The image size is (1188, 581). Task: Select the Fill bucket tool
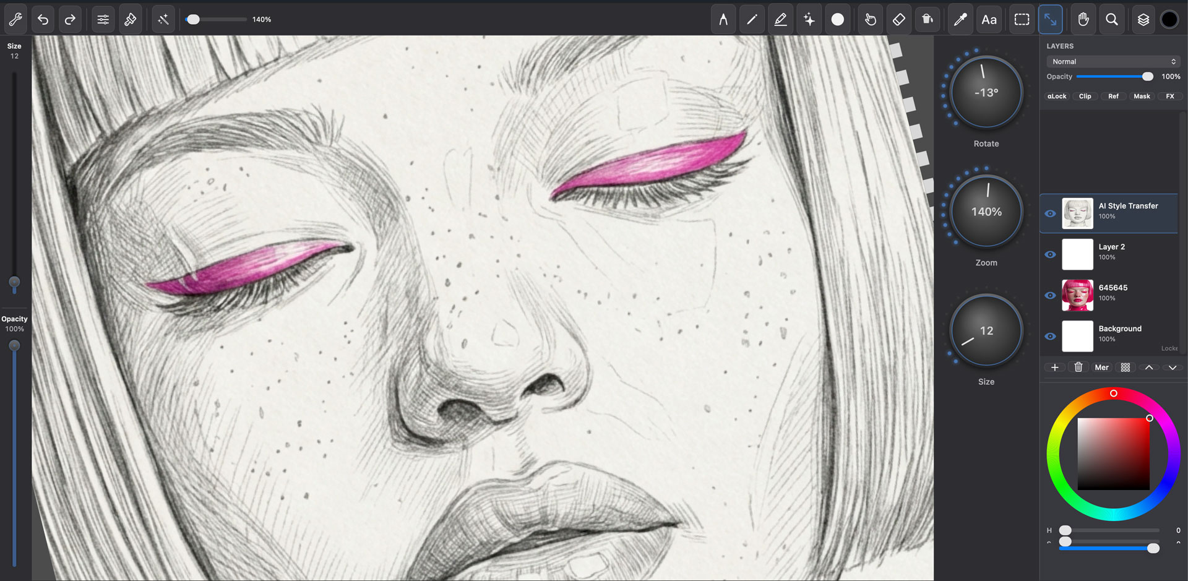point(927,19)
